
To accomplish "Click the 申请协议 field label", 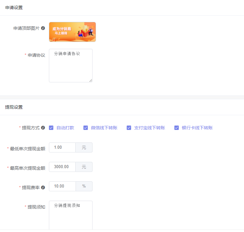I will pos(36,55).
